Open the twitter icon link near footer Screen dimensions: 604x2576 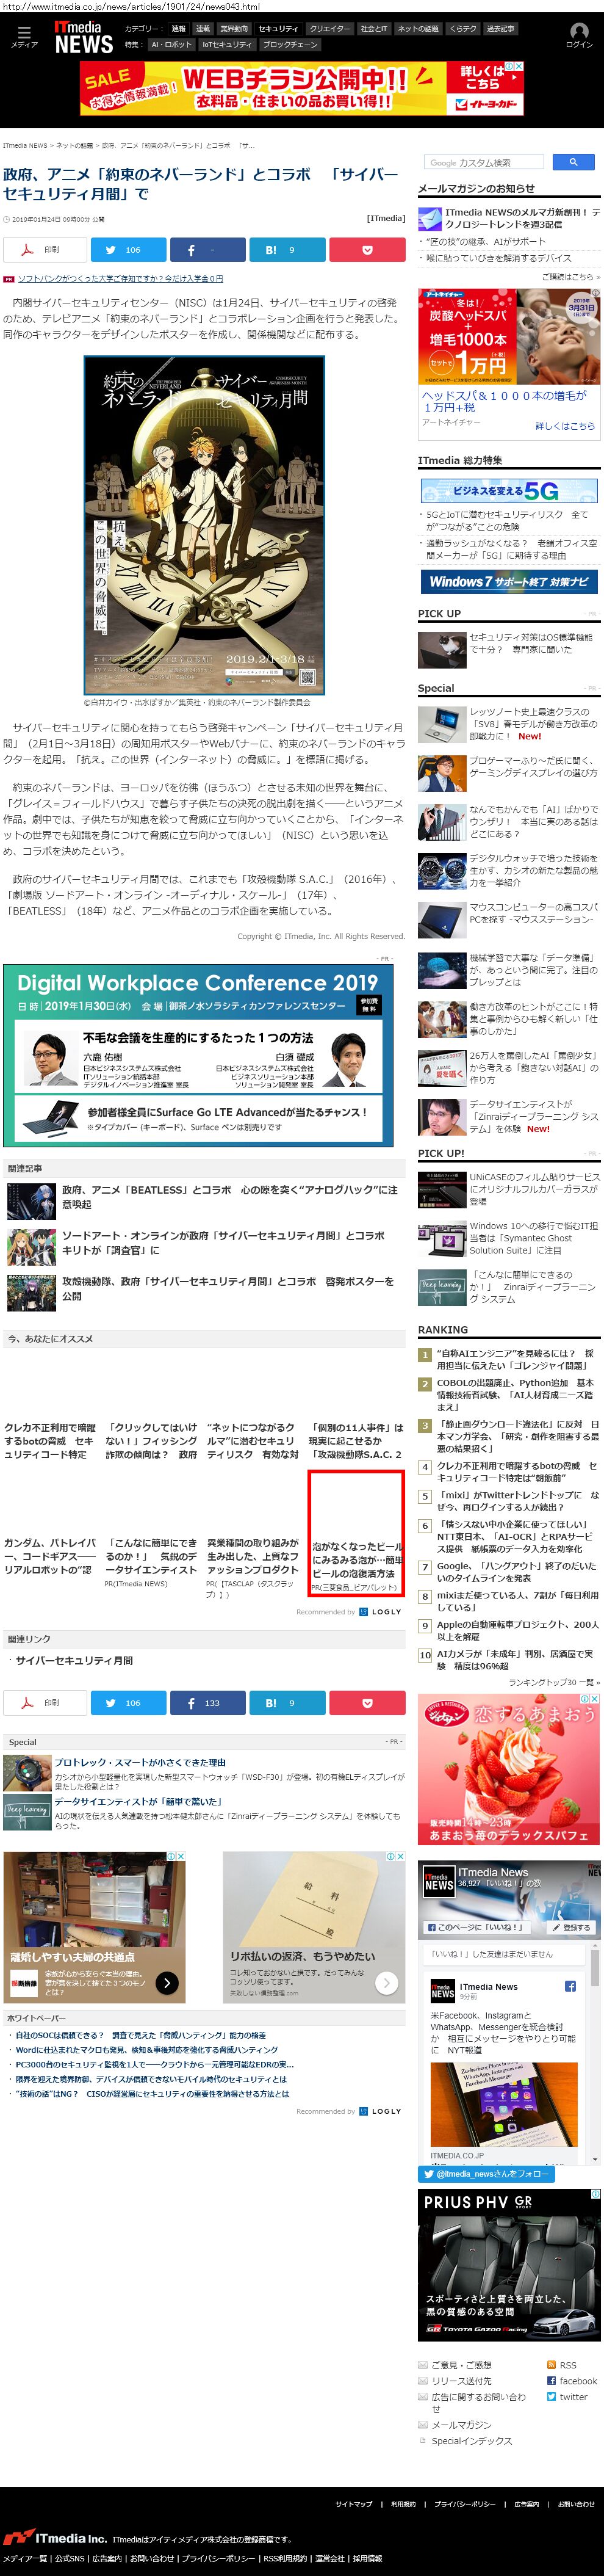point(551,2397)
